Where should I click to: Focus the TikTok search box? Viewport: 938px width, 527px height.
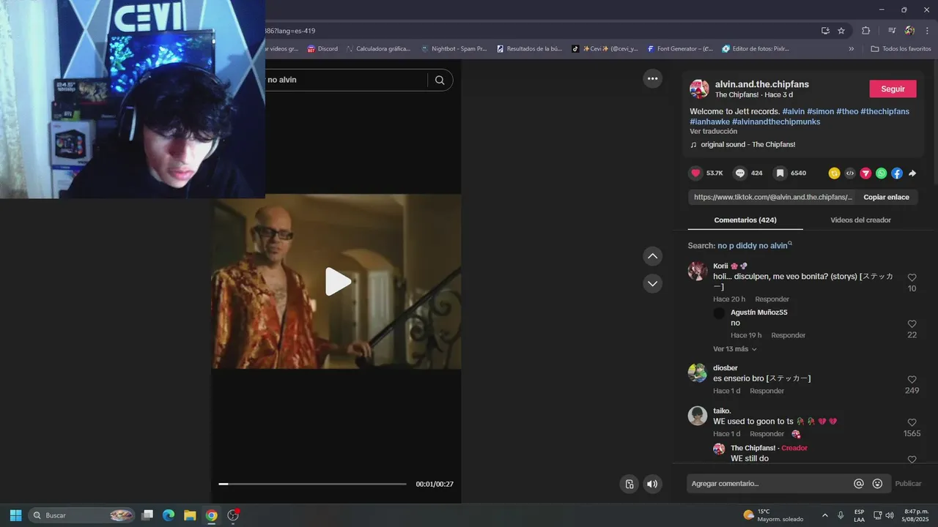(344, 80)
